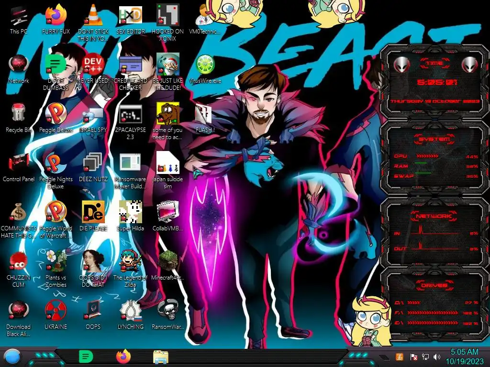The height and width of the screenshot is (367, 490).
Task: Open the FURRY FUX Firefox shortcut
Action: tap(56, 19)
